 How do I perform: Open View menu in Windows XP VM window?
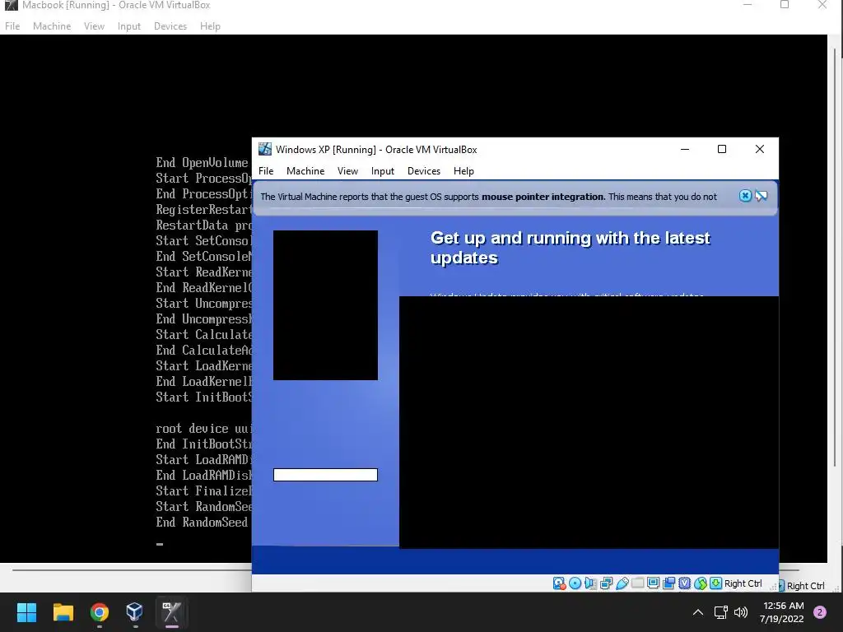tap(347, 171)
